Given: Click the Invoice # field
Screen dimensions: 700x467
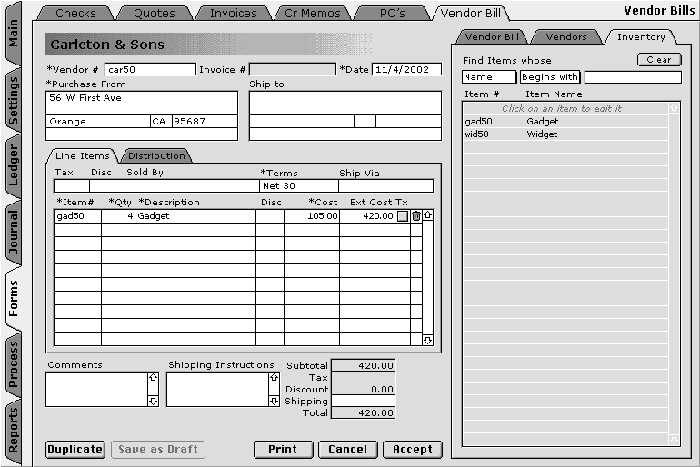Looking at the screenshot, I should pos(293,69).
